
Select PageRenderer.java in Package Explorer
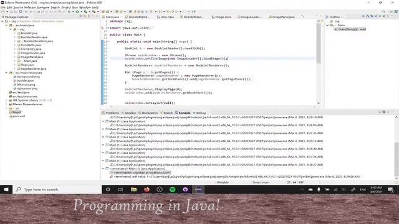[33, 69]
